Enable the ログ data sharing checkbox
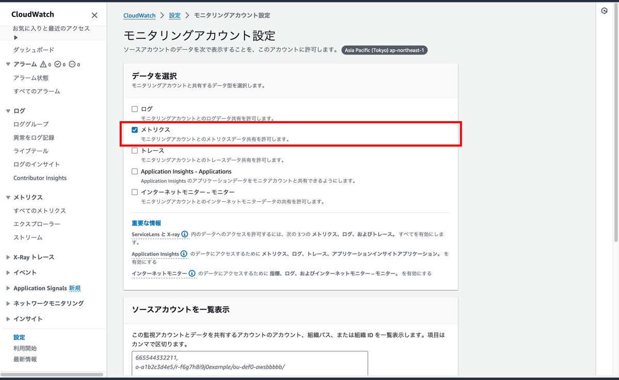This screenshot has height=380, width=619. [x=135, y=109]
